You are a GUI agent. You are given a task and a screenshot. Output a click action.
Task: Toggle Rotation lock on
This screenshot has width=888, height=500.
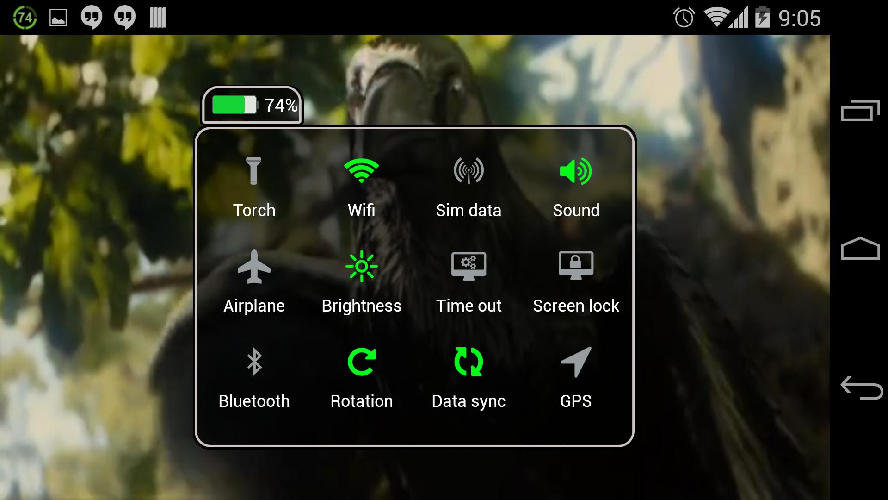coord(361,375)
